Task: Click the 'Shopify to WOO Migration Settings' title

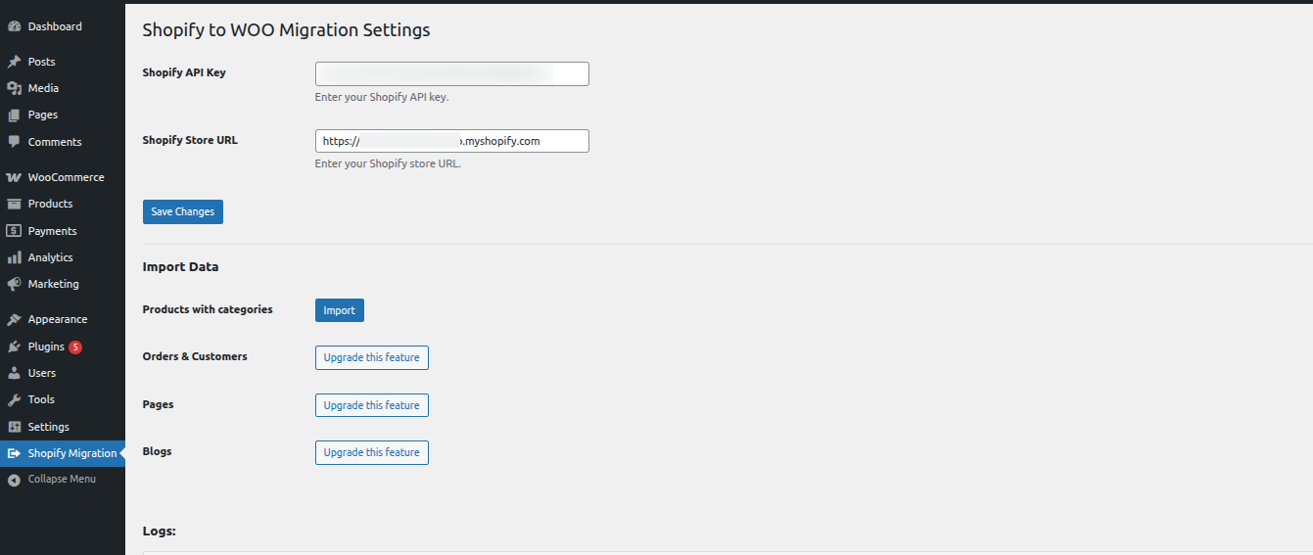Action: 286,30
